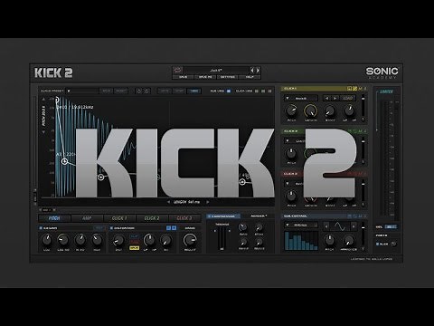Image resolution: width=434 pixels, height=326 pixels.
Task: Mute Click 1 with its M button
Action: coord(360,89)
